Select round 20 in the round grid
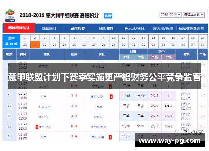 tap(25, 45)
